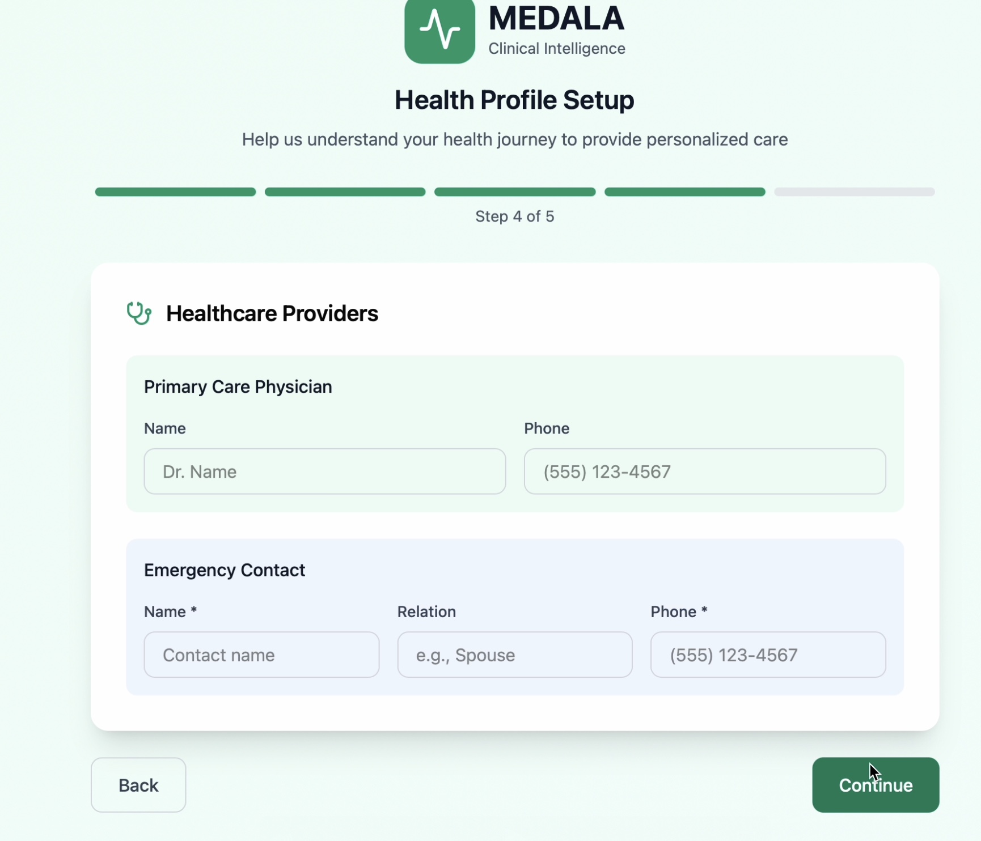The image size is (981, 841).
Task: Go back with the Back button
Action: [x=138, y=785]
